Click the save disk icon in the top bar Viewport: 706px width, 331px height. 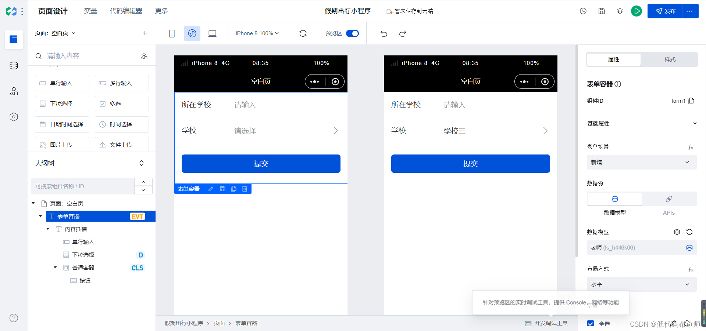coord(602,11)
